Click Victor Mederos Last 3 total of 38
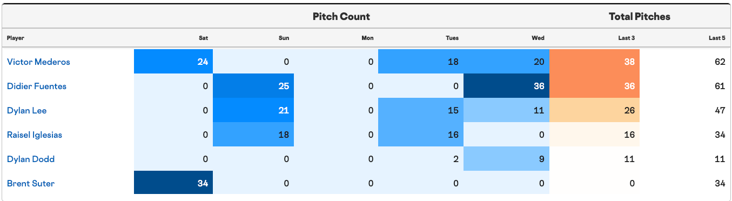 pyautogui.click(x=594, y=62)
